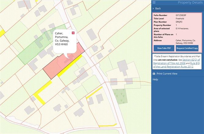The width and height of the screenshot is (204, 134).
Task: Open View Folio PDF
Action: point(164,48)
